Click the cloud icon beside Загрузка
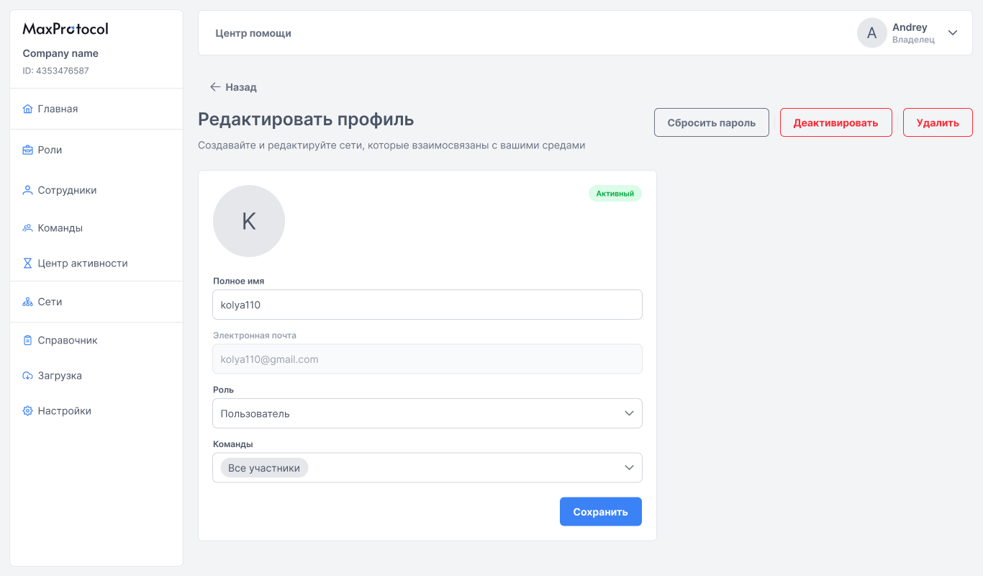 [x=28, y=376]
